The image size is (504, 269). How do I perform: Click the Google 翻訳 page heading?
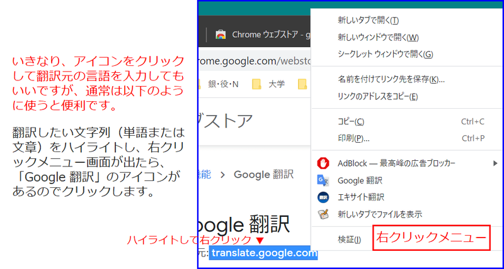(x=244, y=223)
